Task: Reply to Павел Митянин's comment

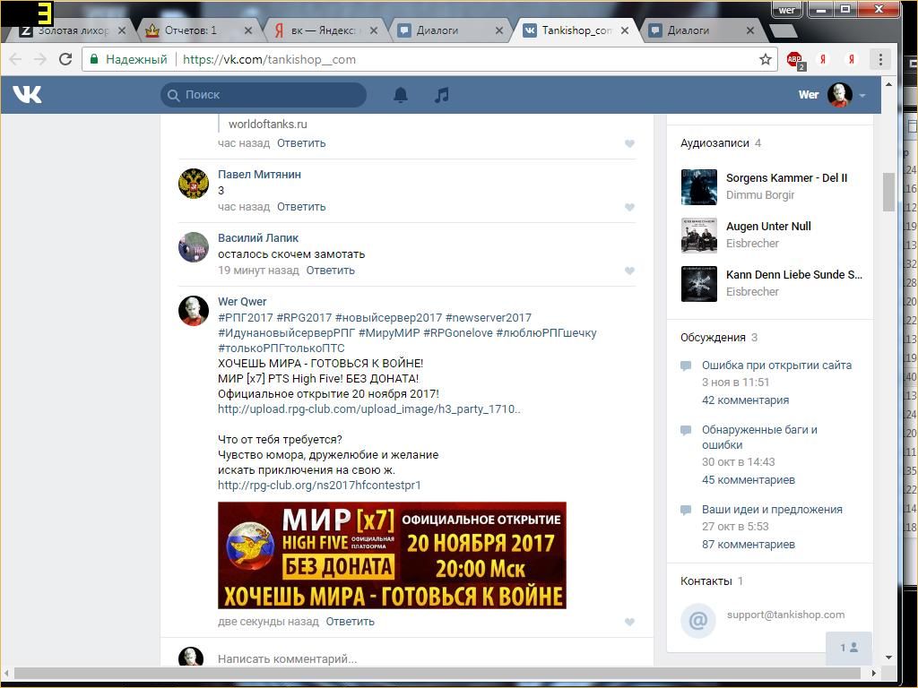Action: click(x=301, y=207)
